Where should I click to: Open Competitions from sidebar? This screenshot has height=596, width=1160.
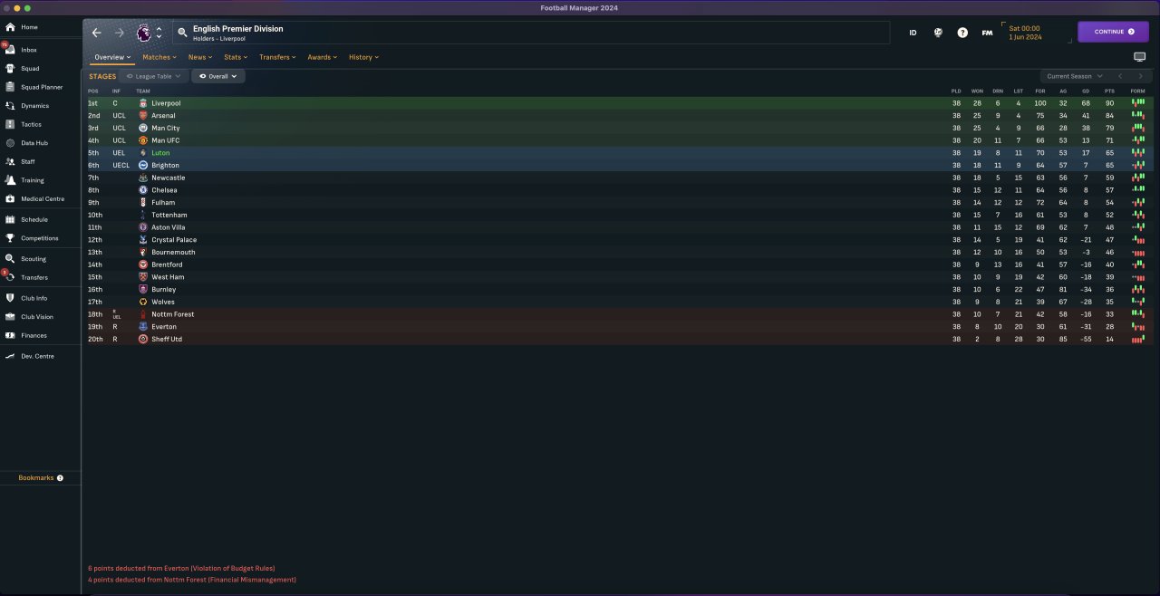coord(40,238)
